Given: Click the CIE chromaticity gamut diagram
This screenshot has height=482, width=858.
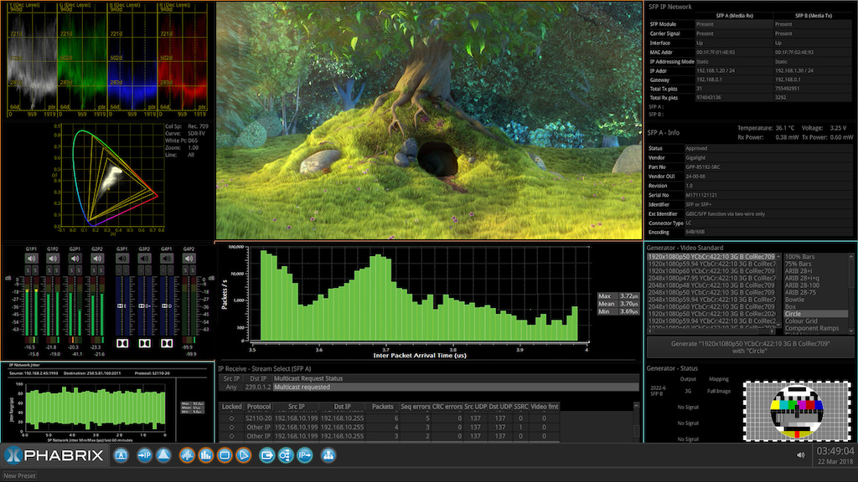Looking at the screenshot, I should tap(111, 177).
